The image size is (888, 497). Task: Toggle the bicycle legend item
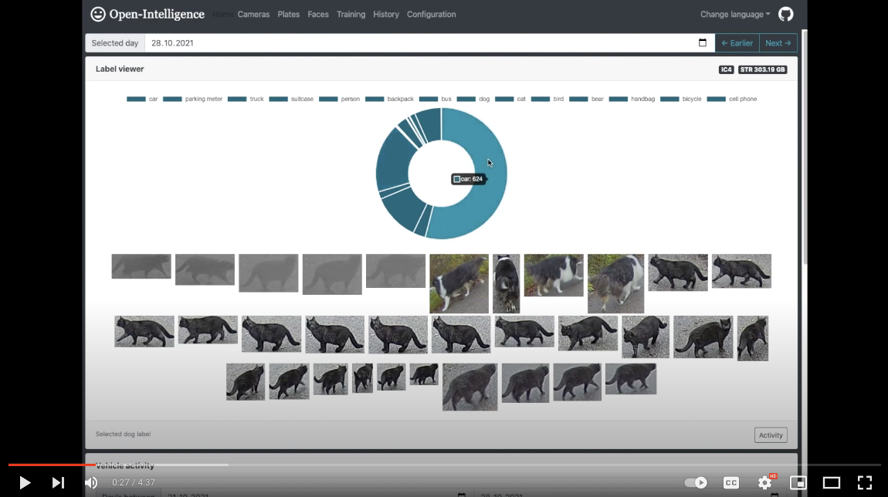681,99
